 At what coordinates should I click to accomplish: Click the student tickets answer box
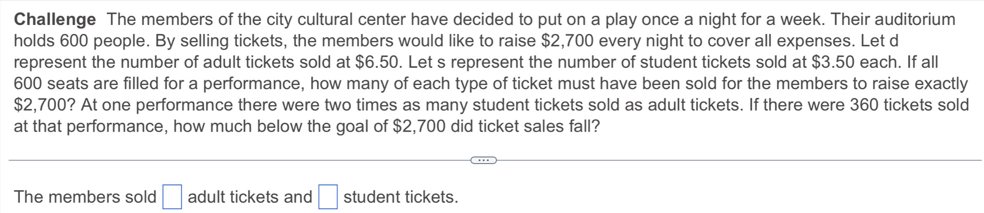point(328,197)
